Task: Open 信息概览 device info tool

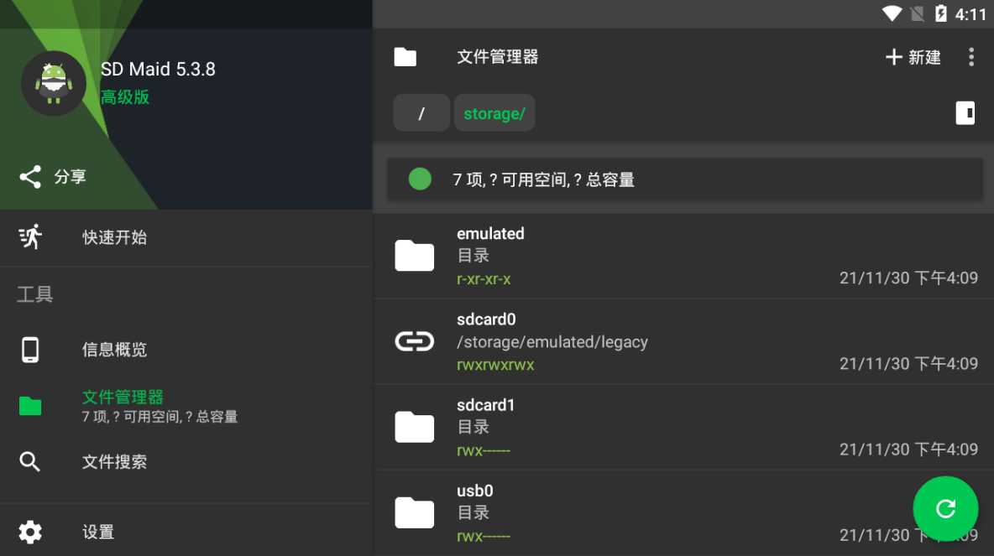Action: [30, 350]
